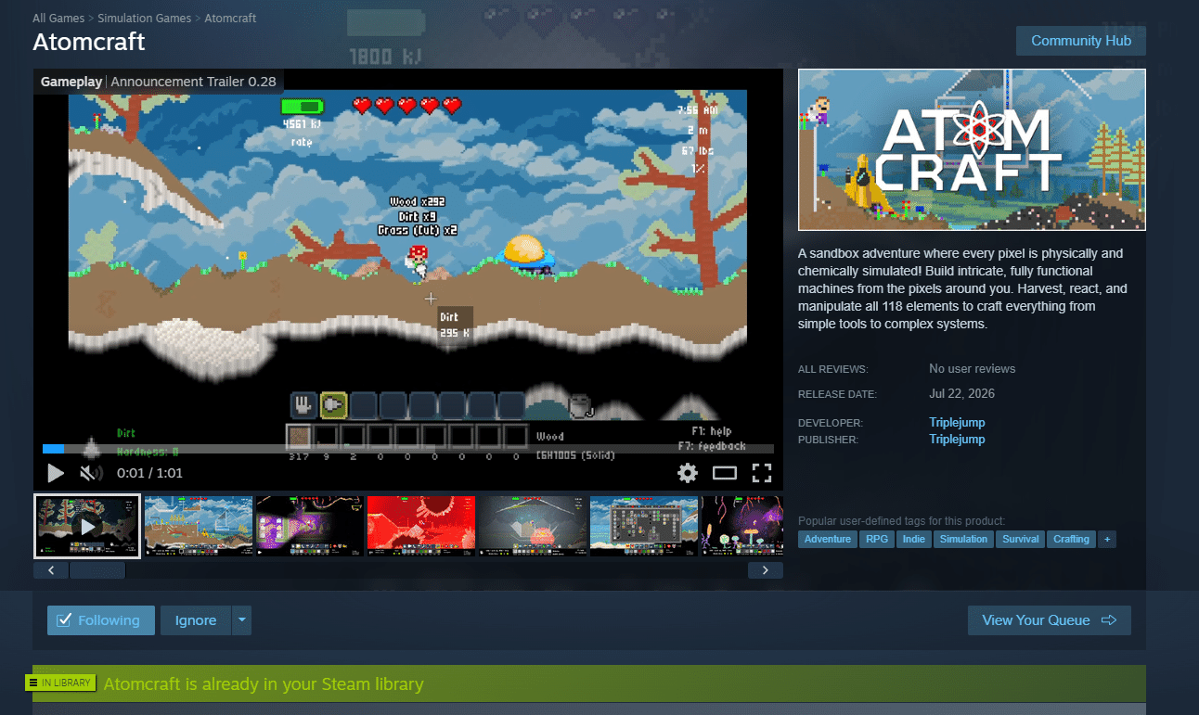Grab the thumbnail strip scrollbar handle
The width and height of the screenshot is (1199, 715).
(x=97, y=570)
